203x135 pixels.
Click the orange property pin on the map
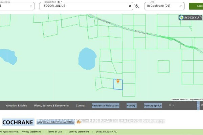pos(118,81)
